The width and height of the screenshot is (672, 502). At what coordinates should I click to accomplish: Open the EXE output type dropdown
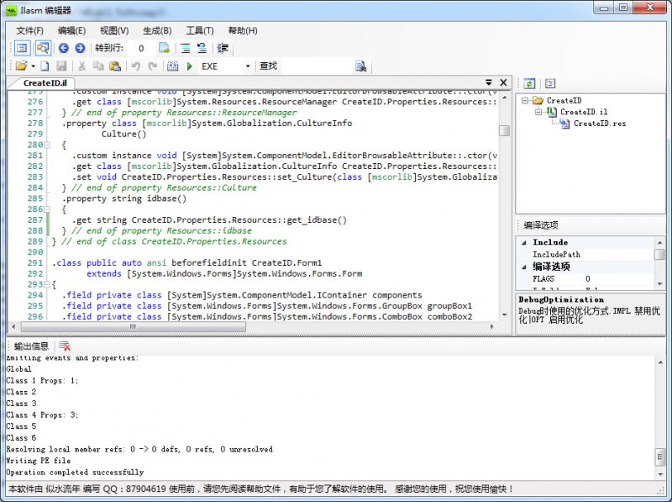pyautogui.click(x=248, y=66)
